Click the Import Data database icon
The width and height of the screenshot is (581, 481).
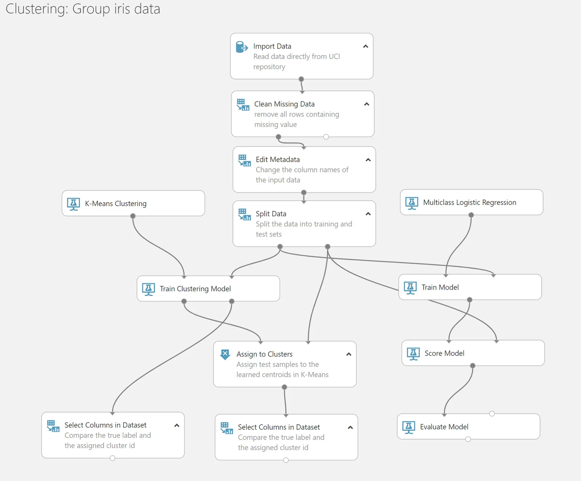(241, 47)
